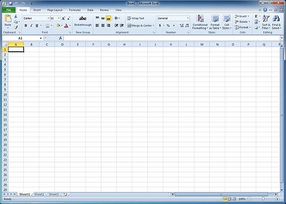The width and height of the screenshot is (286, 204).
Task: Expand the Name Box dropdown arrow
Action: tap(41, 38)
